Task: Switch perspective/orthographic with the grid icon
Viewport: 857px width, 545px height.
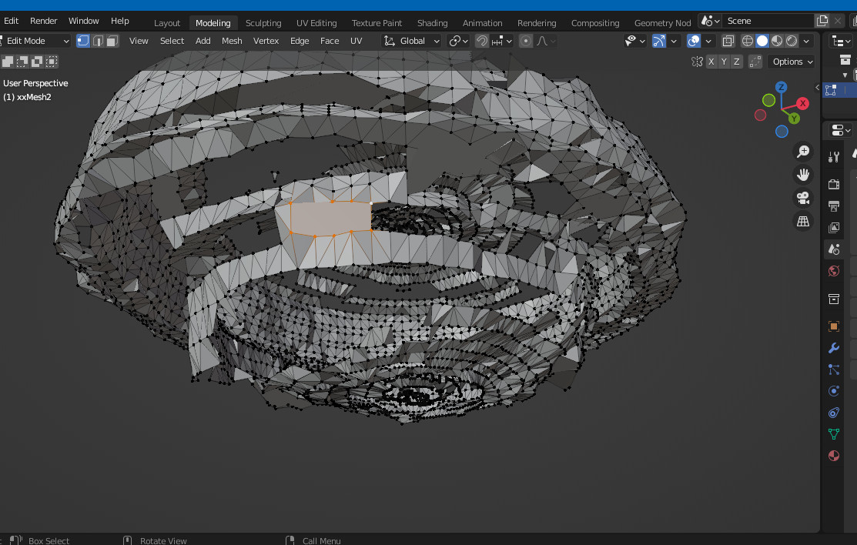Action: (x=803, y=222)
